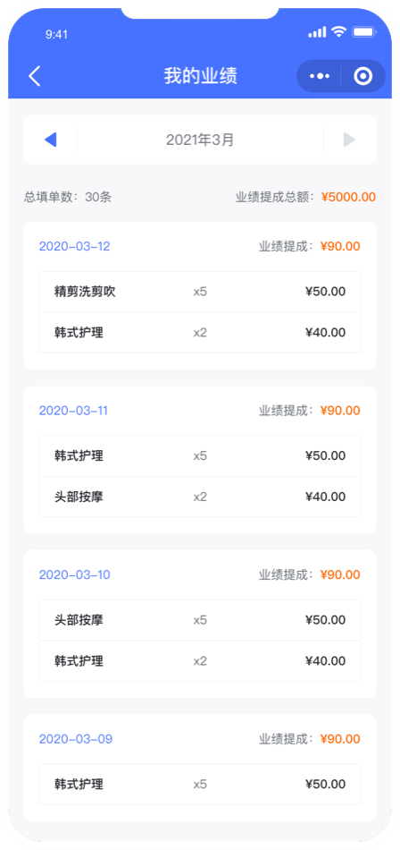Open the three-dots more menu

pos(320,76)
